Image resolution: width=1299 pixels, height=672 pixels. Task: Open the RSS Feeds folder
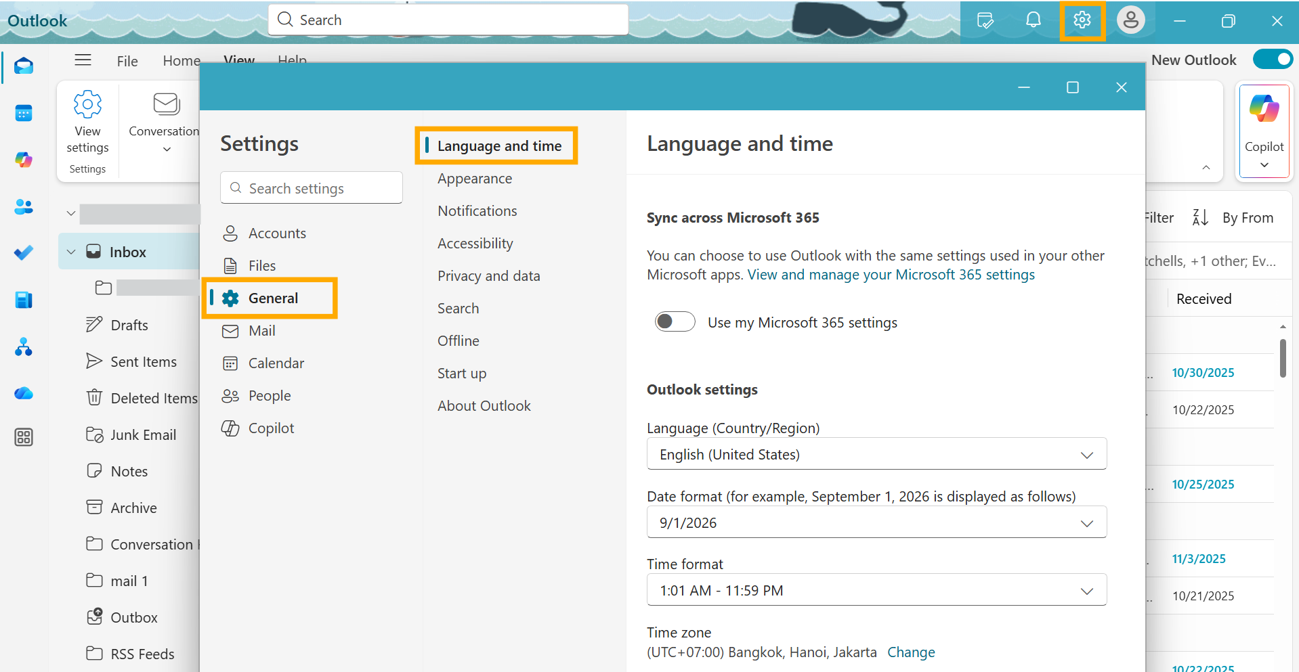click(x=142, y=654)
